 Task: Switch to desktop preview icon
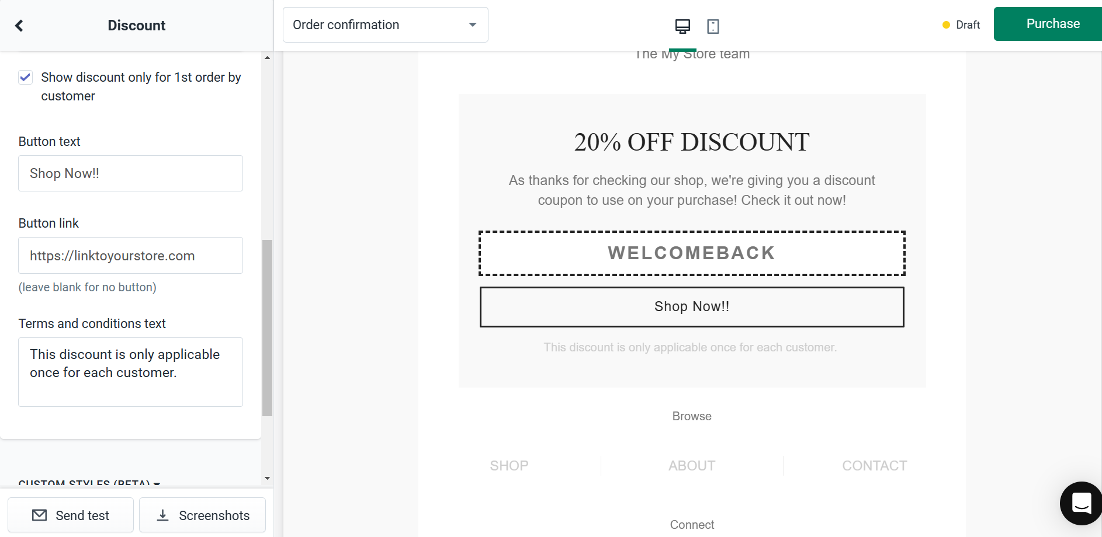[x=682, y=26]
